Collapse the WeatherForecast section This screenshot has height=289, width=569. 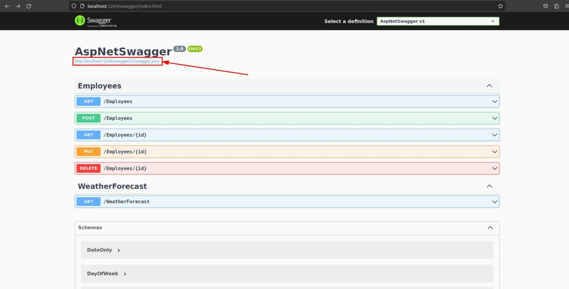[489, 186]
